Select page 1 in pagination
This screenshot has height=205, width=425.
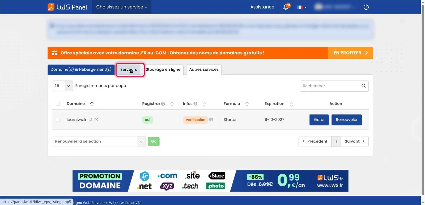336,141
